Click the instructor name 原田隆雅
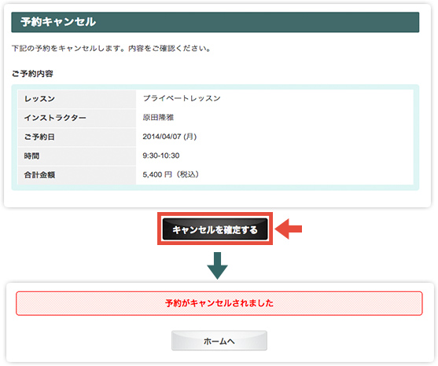This screenshot has height=366, width=438. pyautogui.click(x=158, y=118)
